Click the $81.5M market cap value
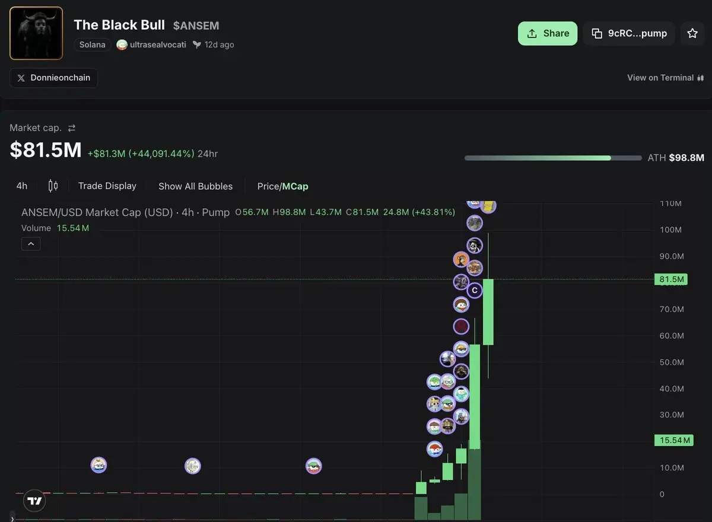This screenshot has width=712, height=522. tap(46, 150)
